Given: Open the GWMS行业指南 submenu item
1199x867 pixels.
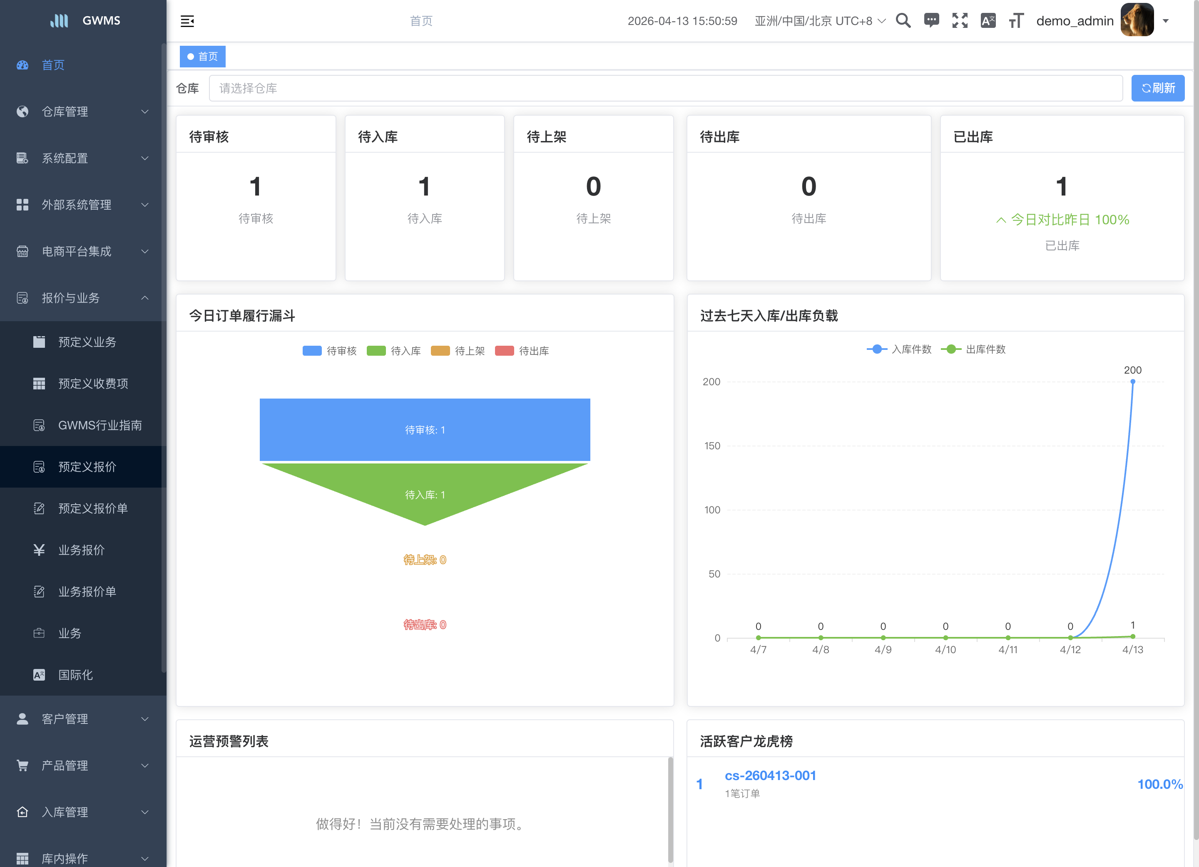Looking at the screenshot, I should (83, 425).
